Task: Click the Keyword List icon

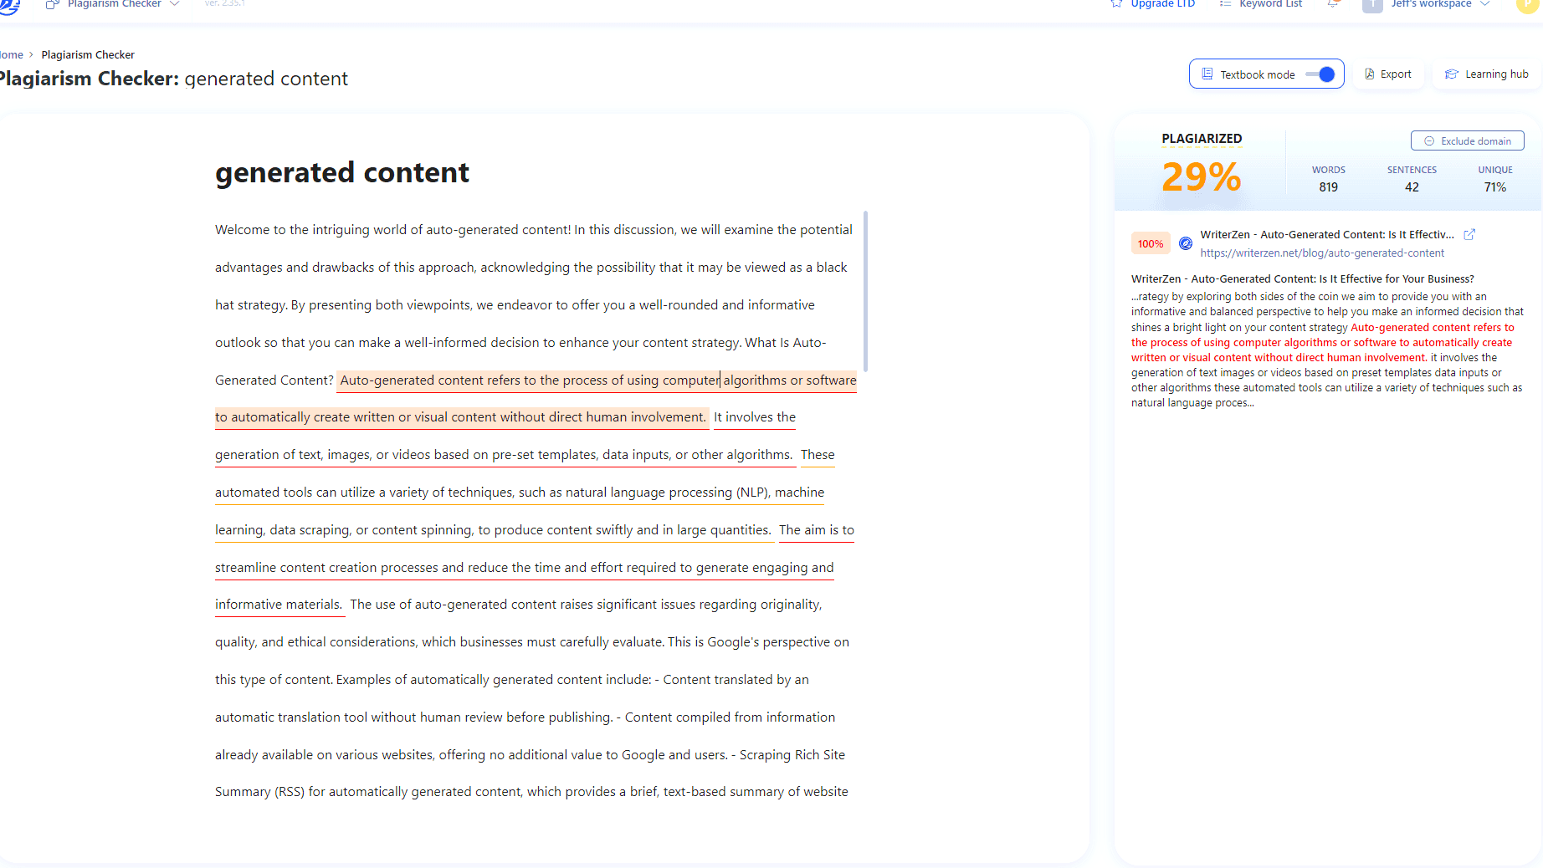Action: (1224, 5)
